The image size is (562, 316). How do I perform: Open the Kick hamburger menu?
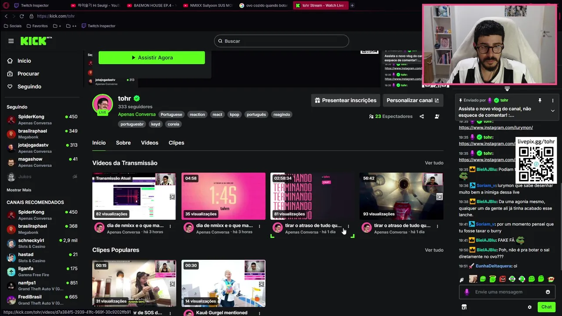click(11, 41)
